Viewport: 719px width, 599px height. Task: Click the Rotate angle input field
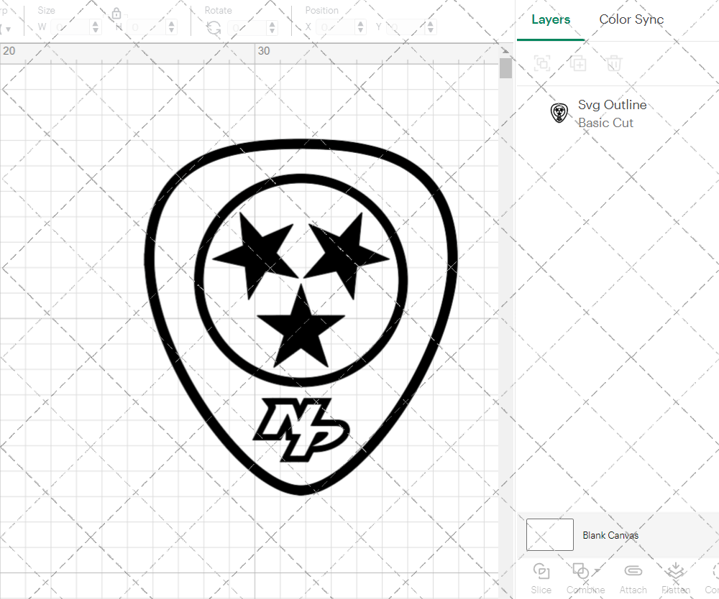[247, 27]
